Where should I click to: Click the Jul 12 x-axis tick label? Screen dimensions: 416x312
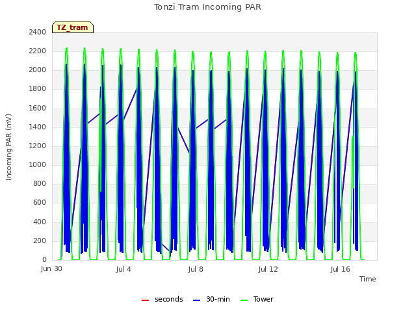pos(268,269)
